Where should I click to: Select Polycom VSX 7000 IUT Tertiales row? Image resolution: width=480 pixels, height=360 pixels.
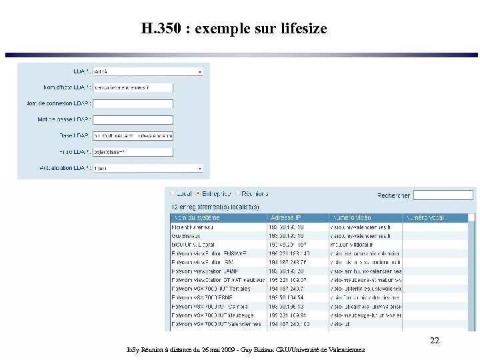click(x=319, y=289)
